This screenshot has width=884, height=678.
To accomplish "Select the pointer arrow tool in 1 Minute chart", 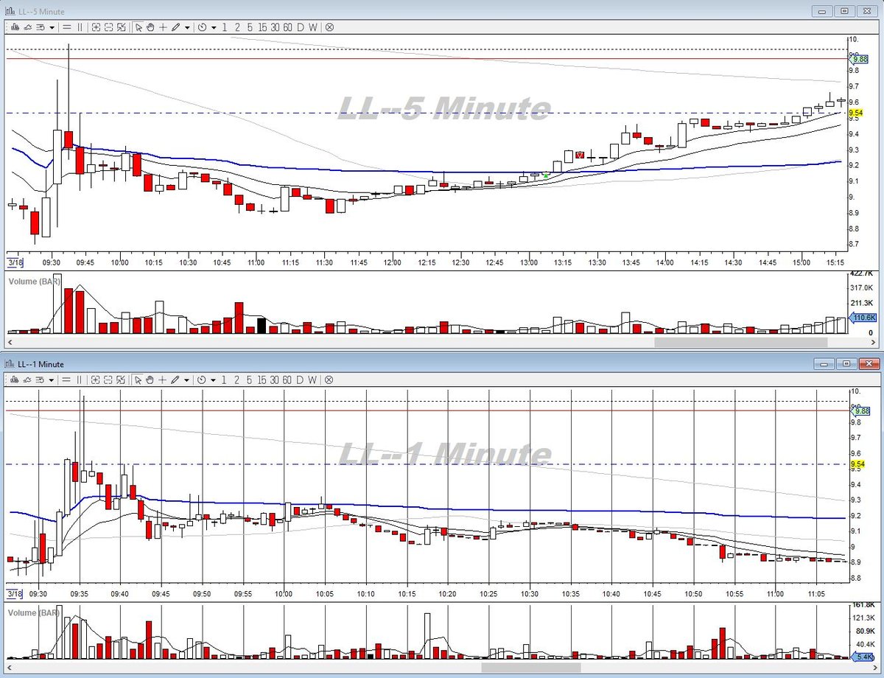I will (x=138, y=380).
